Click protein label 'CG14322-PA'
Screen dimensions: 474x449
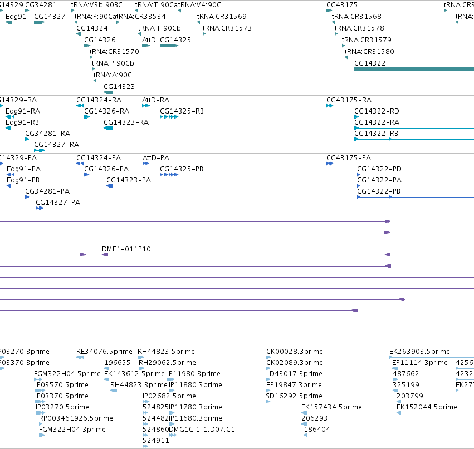(379, 180)
